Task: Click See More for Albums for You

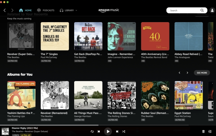Action: click(202, 73)
